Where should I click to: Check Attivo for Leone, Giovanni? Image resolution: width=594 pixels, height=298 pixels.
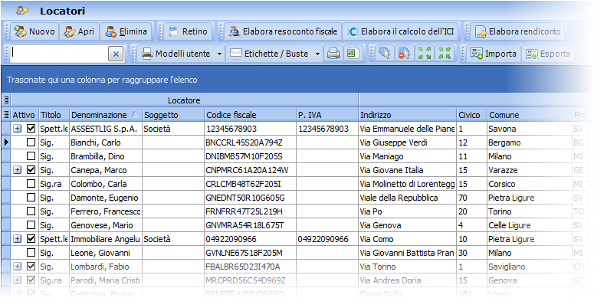pos(31,253)
